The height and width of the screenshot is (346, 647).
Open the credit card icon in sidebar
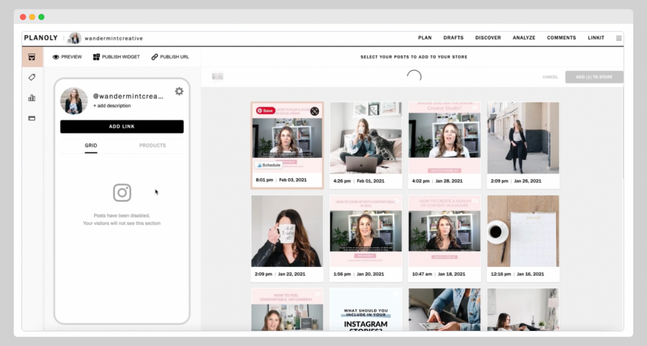[x=32, y=118]
